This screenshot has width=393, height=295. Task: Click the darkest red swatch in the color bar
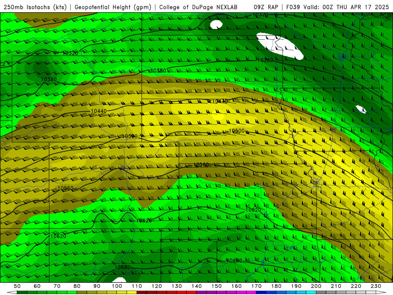coord(141,293)
